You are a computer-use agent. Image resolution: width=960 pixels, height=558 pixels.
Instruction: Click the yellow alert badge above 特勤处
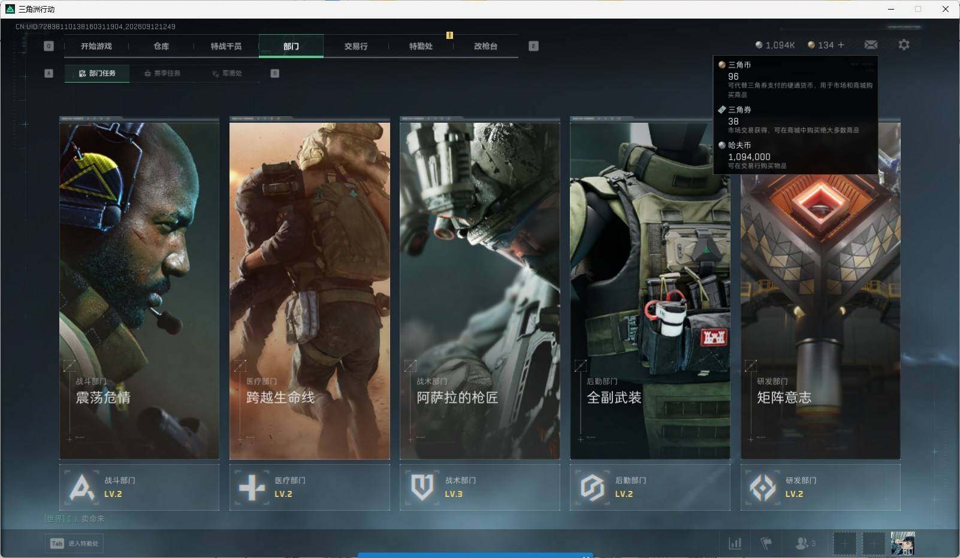pyautogui.click(x=449, y=35)
